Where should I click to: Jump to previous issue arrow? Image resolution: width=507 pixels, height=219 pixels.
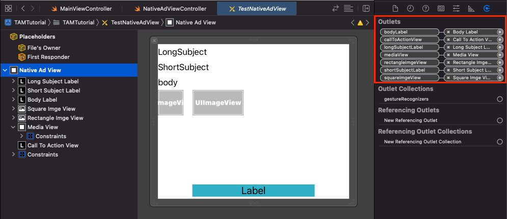(353, 22)
